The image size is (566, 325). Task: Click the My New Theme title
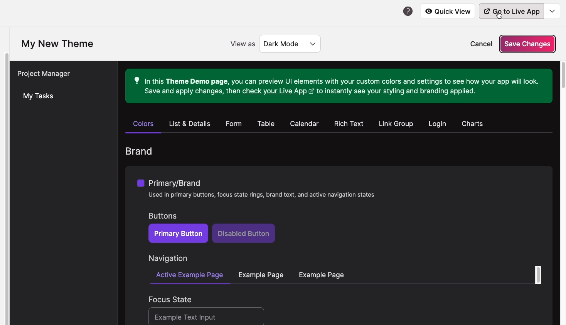point(57,44)
